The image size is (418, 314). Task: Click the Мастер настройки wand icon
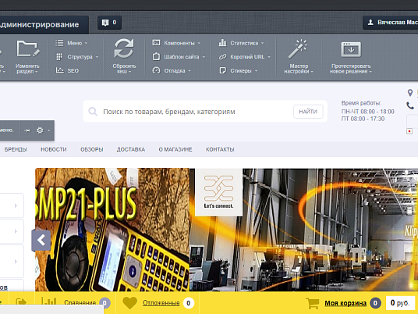point(298,48)
